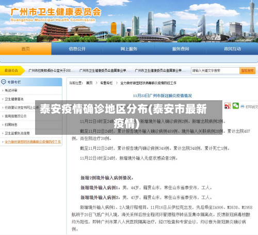This screenshot has width=258, height=235.
Task: Open highlighted 全力做好新型冠状病毒肺炎疫情防控工作 sidebar link
Action: (33, 142)
